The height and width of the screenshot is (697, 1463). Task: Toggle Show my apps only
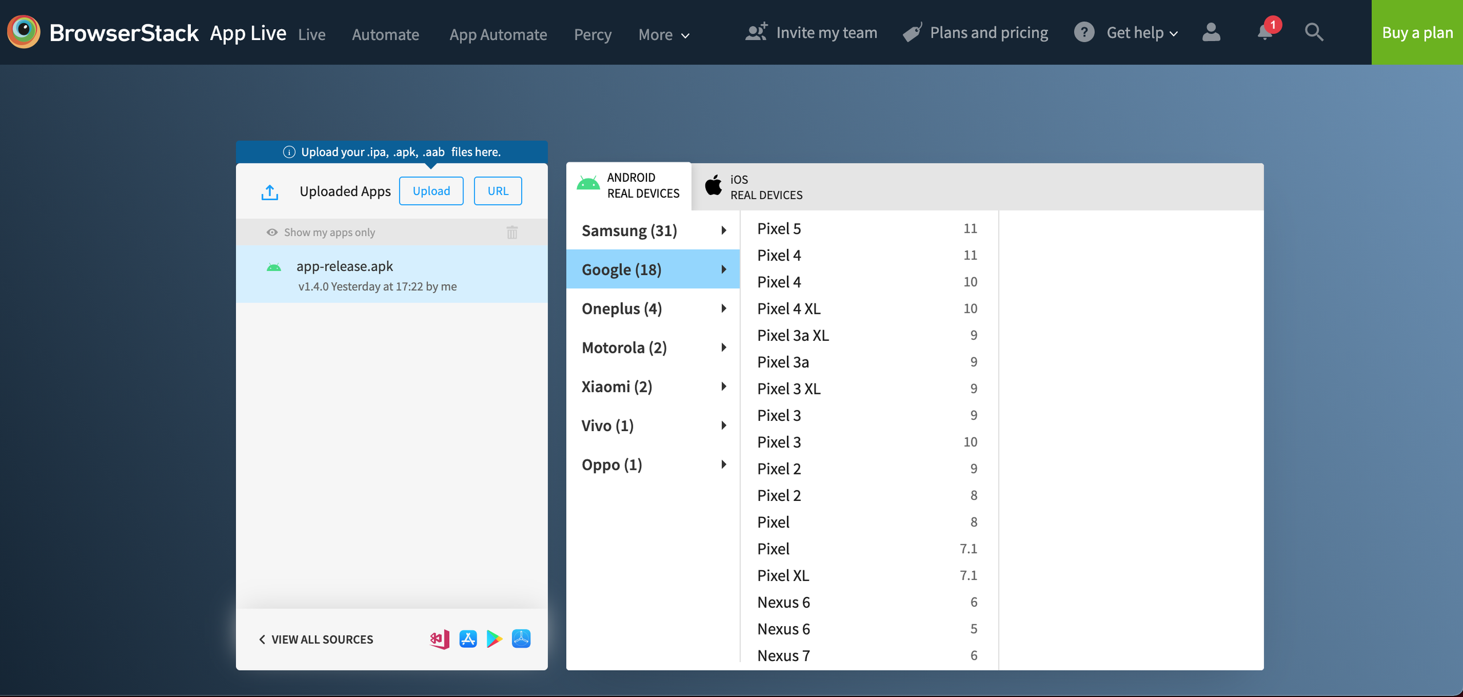[x=321, y=232]
